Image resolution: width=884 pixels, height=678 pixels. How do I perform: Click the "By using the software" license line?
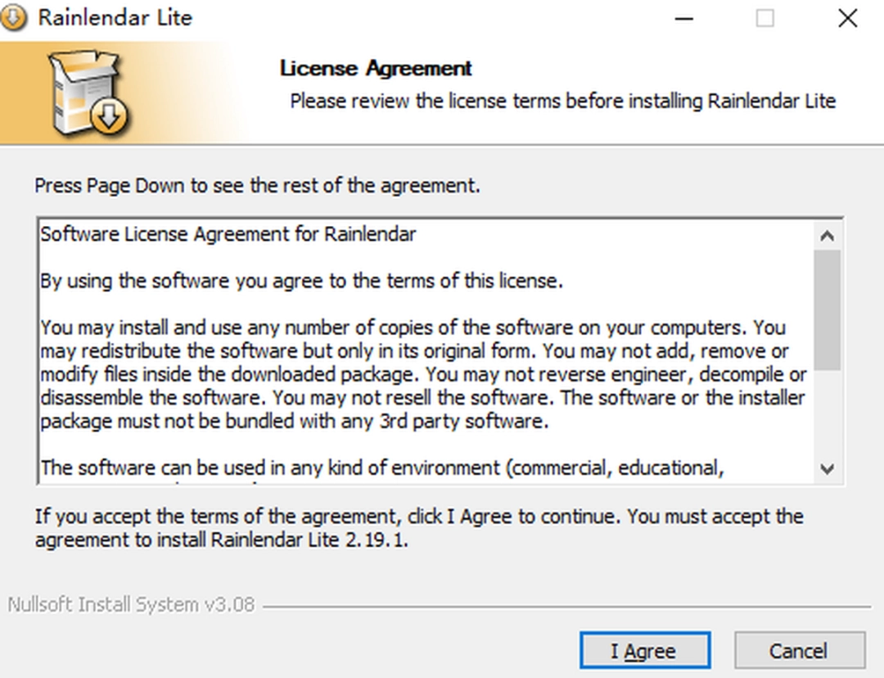(x=302, y=281)
